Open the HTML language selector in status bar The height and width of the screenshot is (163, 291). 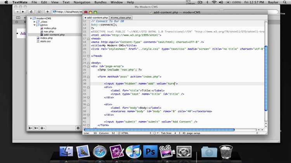(x=135, y=133)
